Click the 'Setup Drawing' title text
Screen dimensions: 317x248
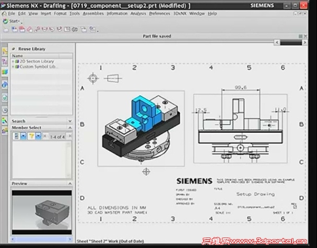255,194
